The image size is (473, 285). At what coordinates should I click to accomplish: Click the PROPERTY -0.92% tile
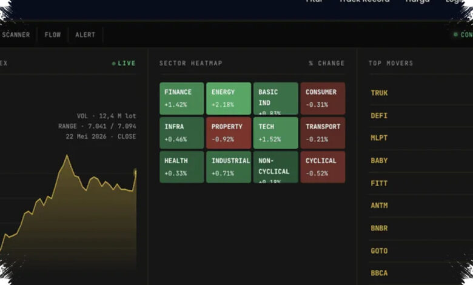point(229,133)
